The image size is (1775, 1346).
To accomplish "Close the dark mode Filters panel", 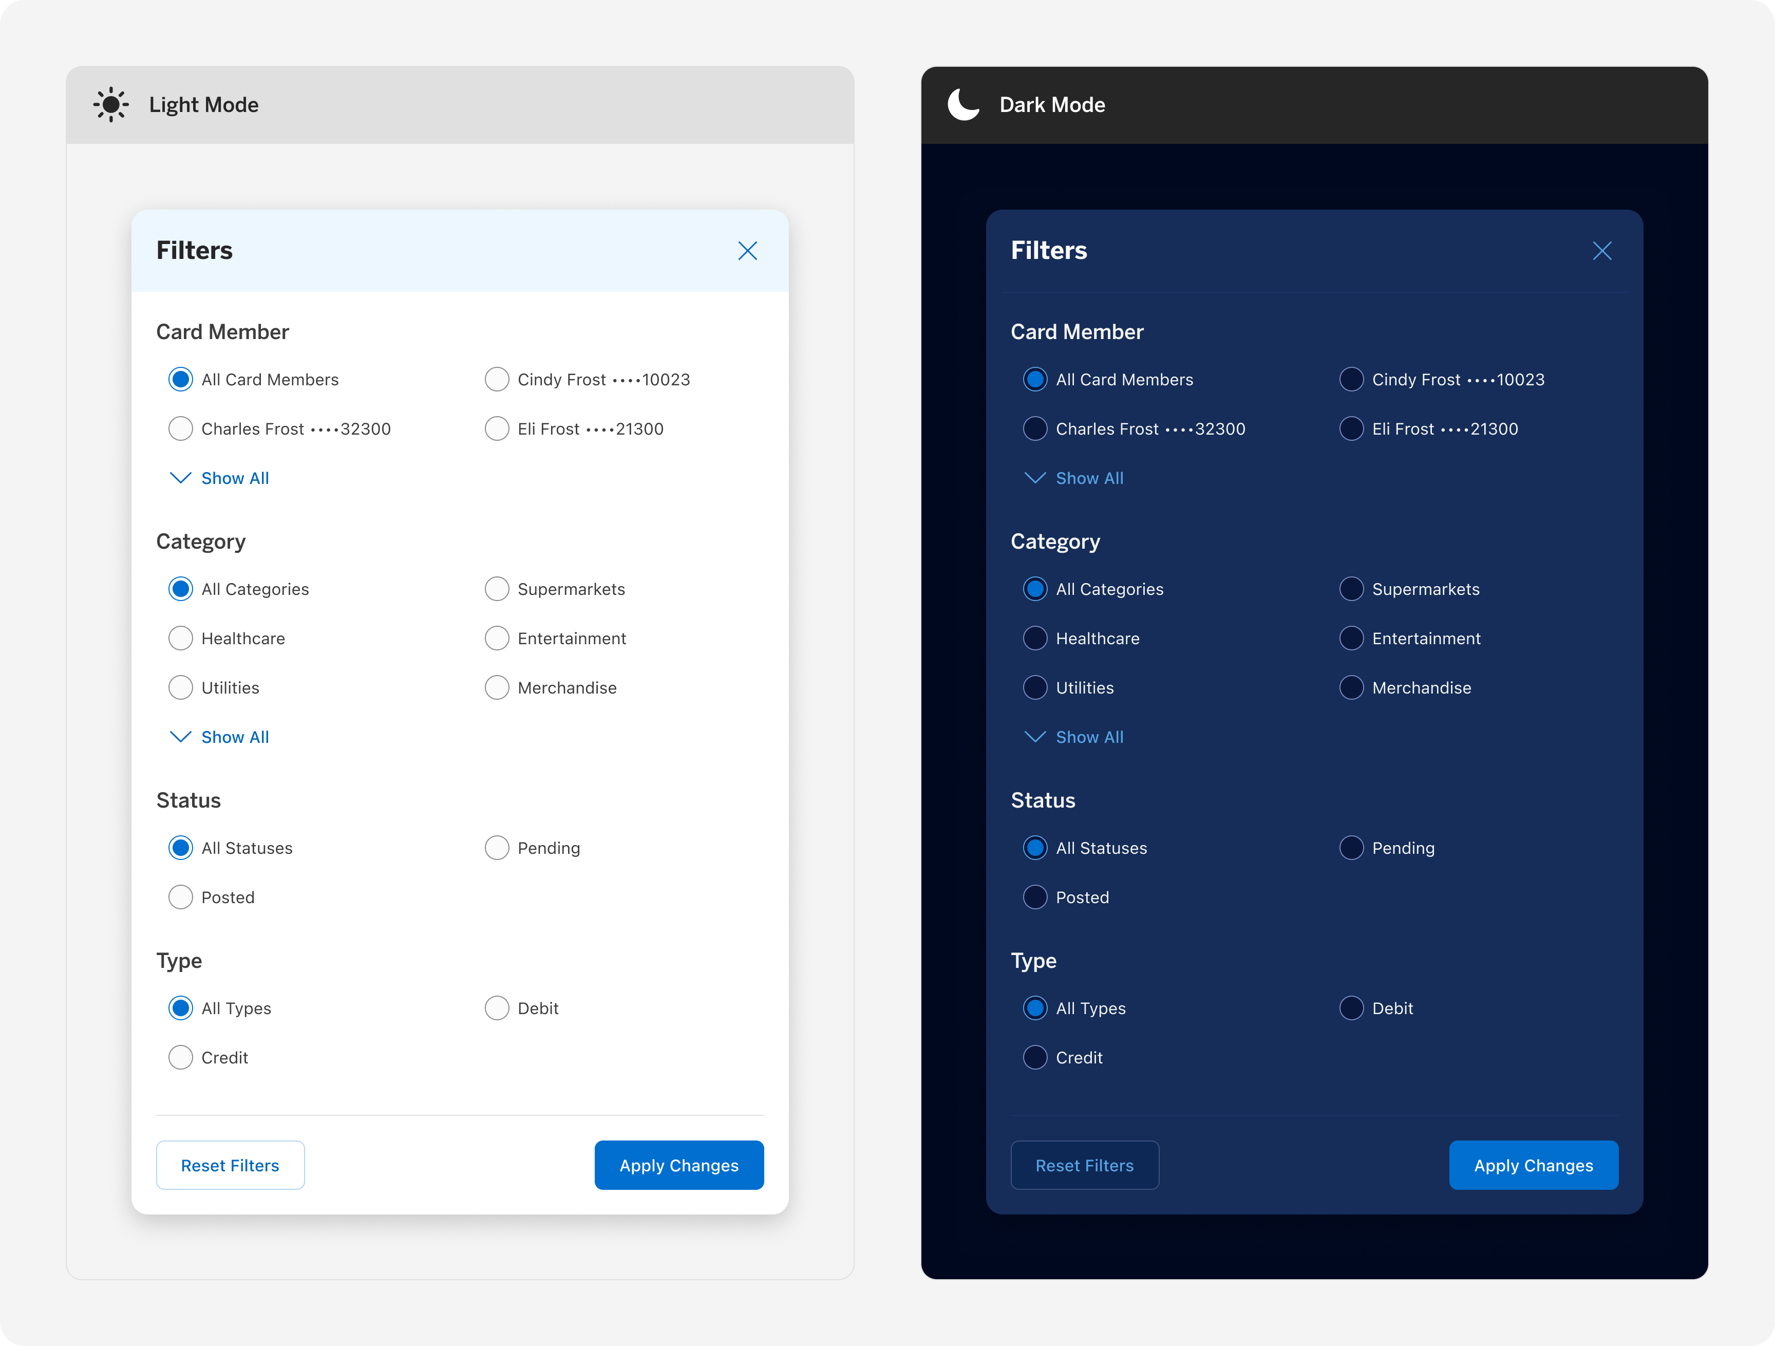I will [1602, 251].
